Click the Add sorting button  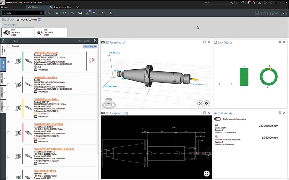click(x=90, y=46)
